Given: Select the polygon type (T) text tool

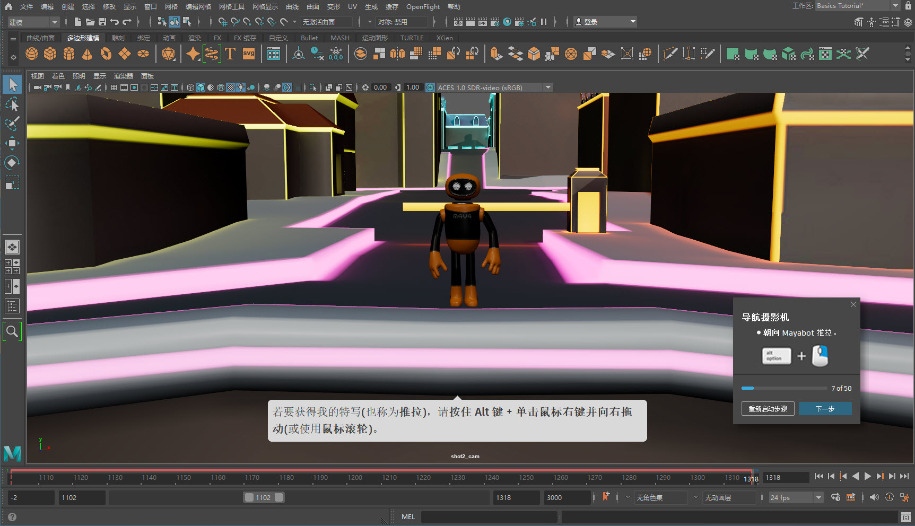Looking at the screenshot, I should 230,54.
